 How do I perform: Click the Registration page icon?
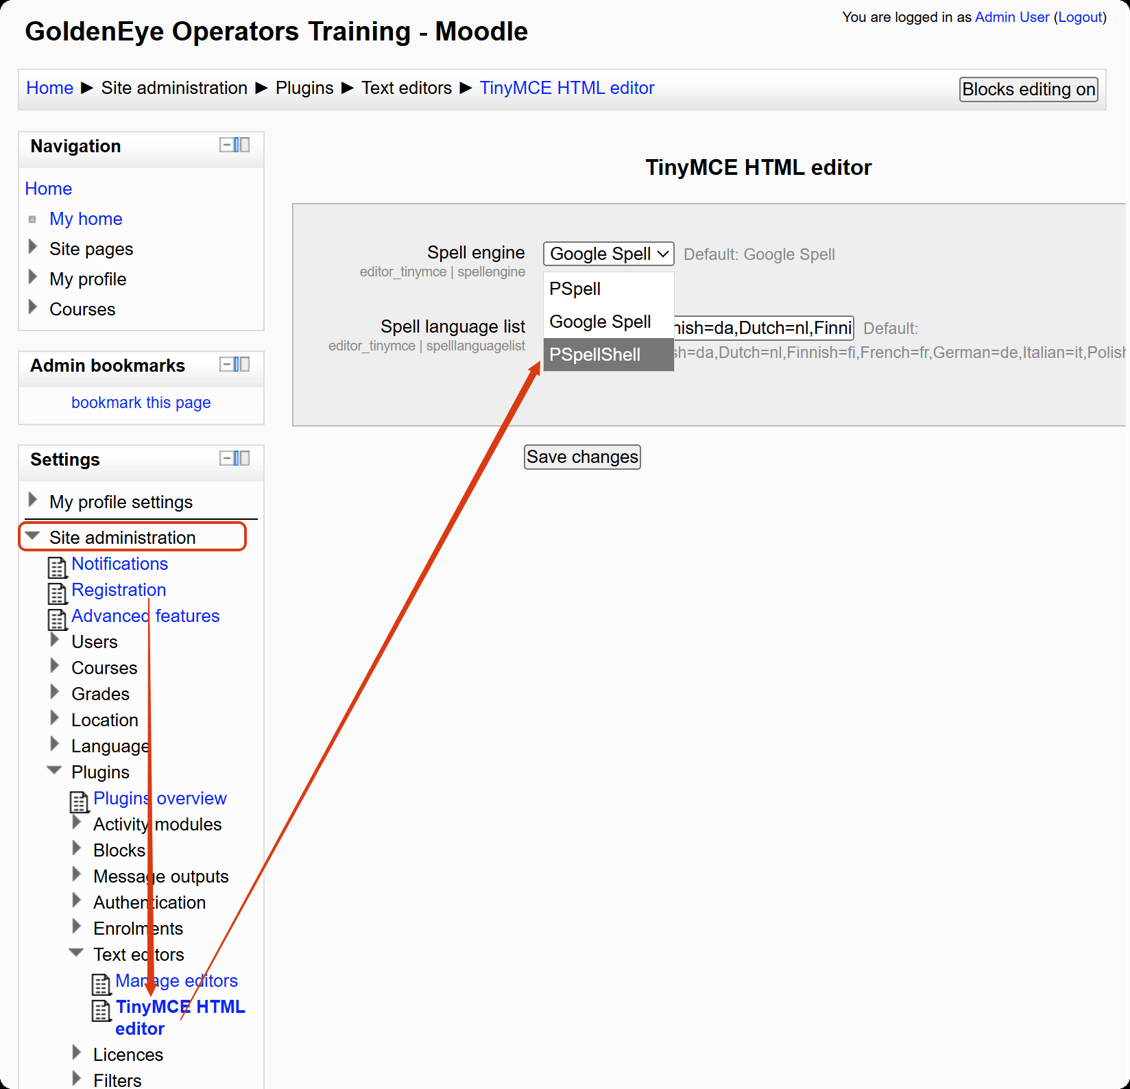pyautogui.click(x=57, y=593)
